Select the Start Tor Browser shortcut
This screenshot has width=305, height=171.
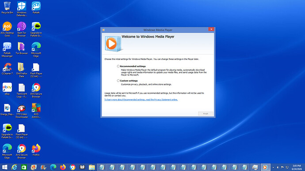pyautogui.click(x=22, y=29)
